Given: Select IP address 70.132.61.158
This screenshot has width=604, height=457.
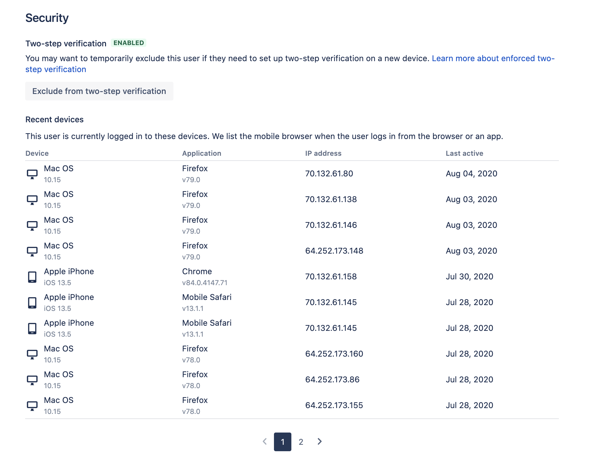Looking at the screenshot, I should click(331, 276).
